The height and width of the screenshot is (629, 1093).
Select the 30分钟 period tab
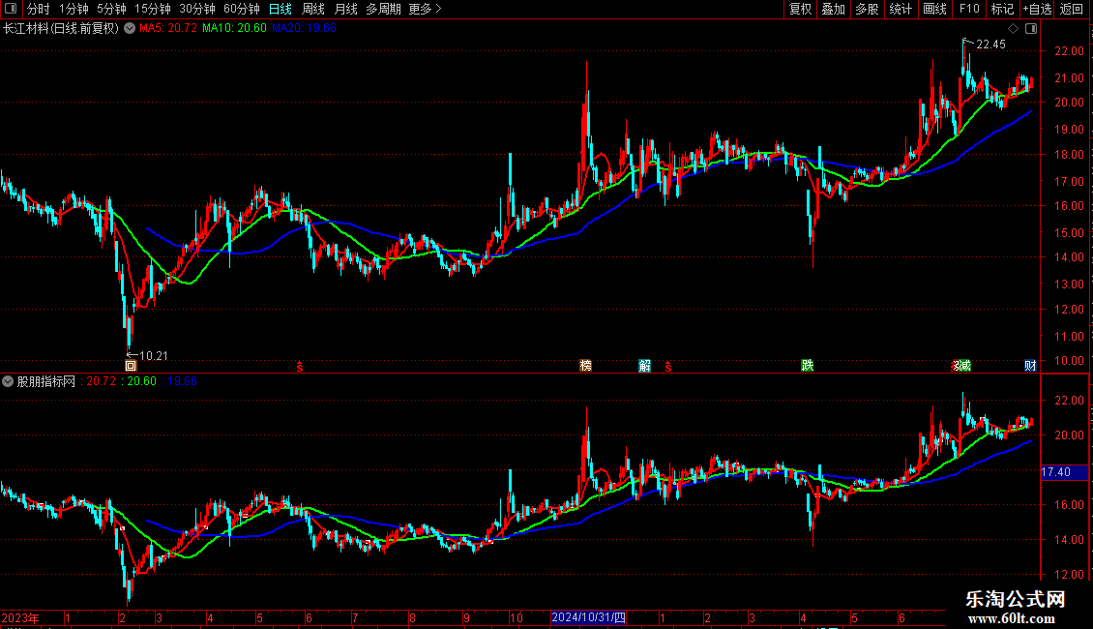[197, 9]
